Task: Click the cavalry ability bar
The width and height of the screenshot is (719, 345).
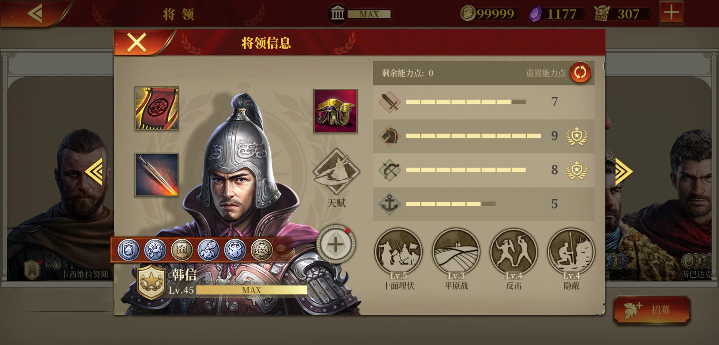Action: point(473,136)
